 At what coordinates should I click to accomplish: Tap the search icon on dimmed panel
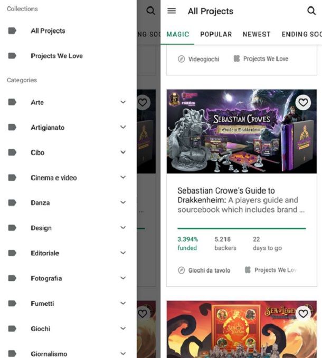click(150, 11)
